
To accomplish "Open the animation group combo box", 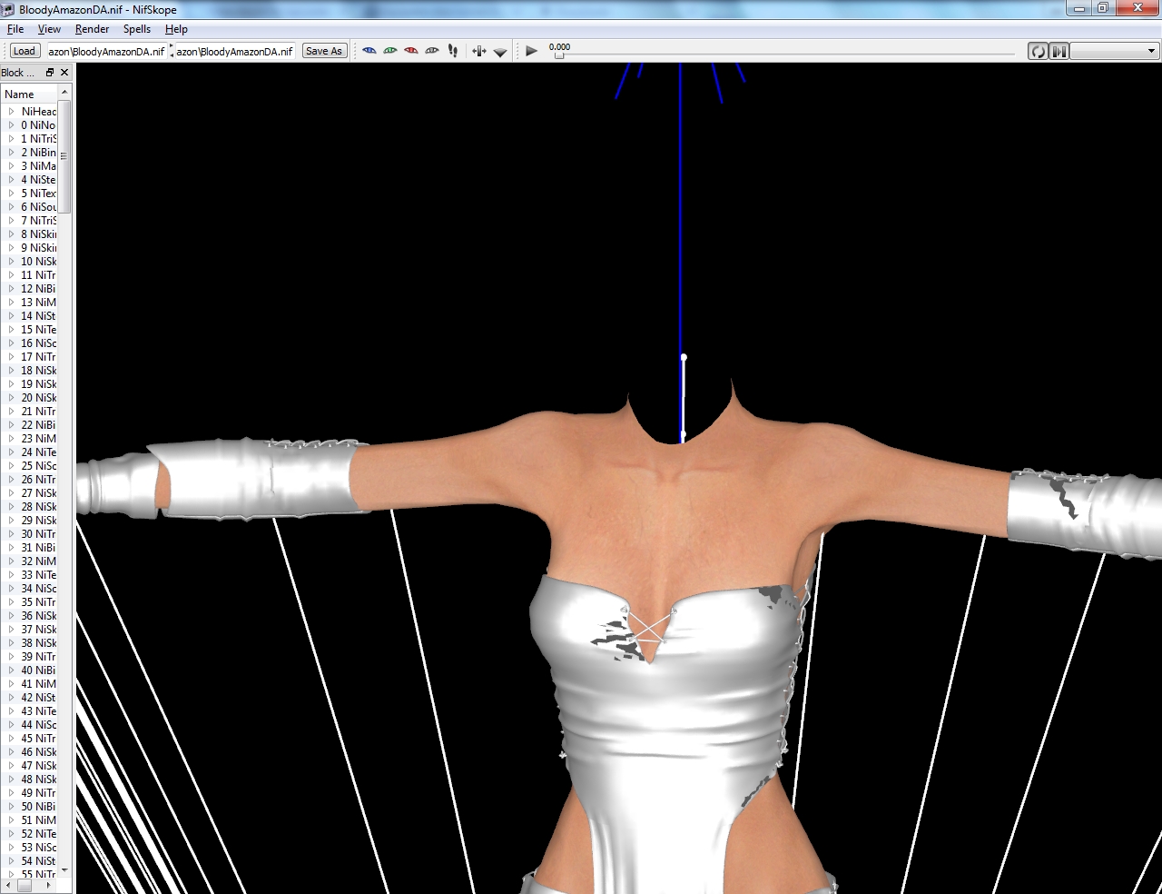I will tap(1114, 51).
